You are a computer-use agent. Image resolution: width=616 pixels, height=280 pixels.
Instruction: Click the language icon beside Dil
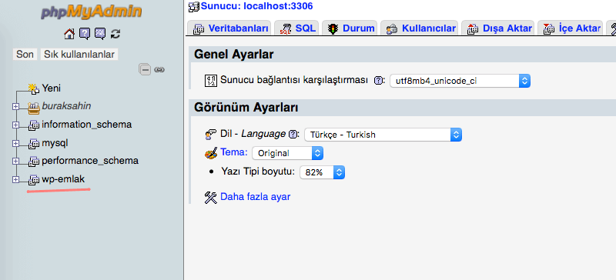point(210,135)
